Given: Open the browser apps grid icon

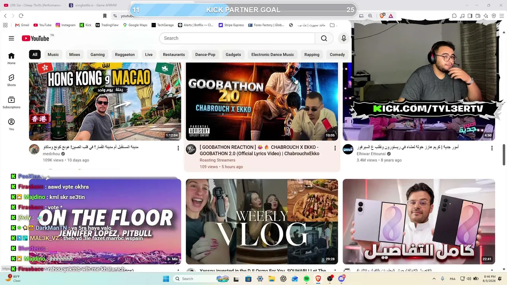Looking at the screenshot, I should click(x=5, y=25).
